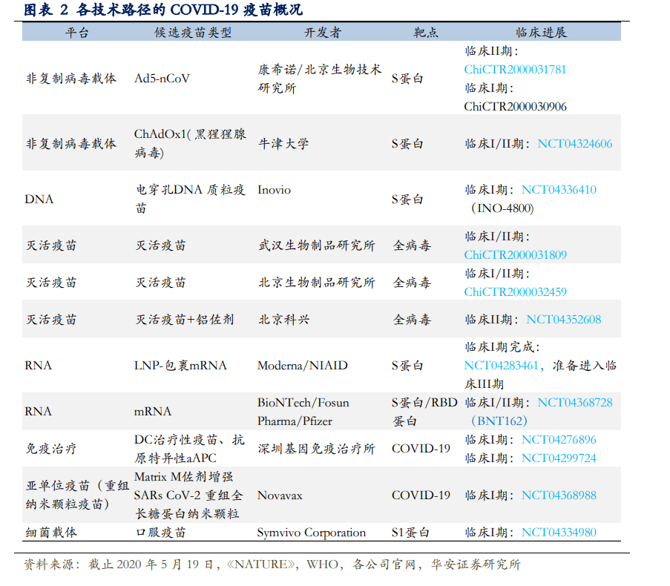Click the ChAdOx1(黑猩猩腺病毒) cell
Screen dimensions: 670x586
pos(190,143)
